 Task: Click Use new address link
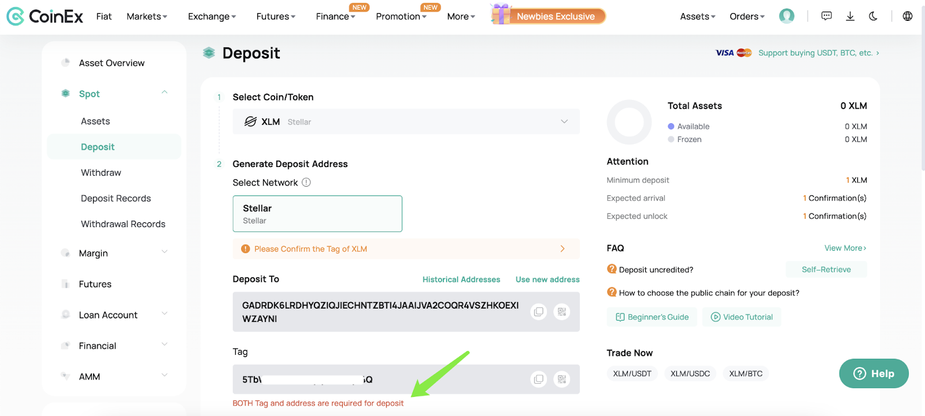[547, 279]
